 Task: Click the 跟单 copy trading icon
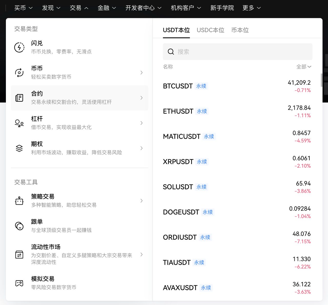19,226
